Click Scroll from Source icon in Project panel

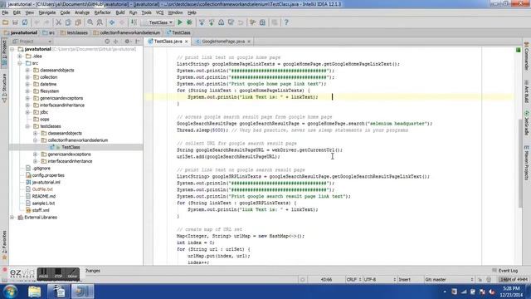107,42
